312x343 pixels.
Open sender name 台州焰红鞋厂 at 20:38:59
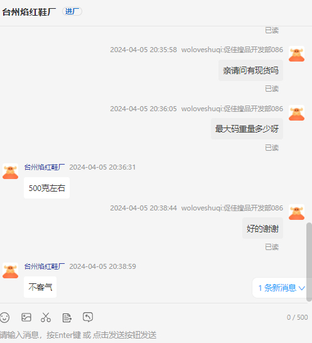pyautogui.click(x=45, y=266)
